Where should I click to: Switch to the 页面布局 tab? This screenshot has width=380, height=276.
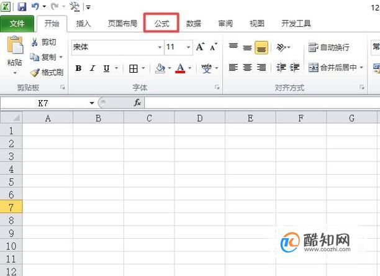[x=122, y=24]
